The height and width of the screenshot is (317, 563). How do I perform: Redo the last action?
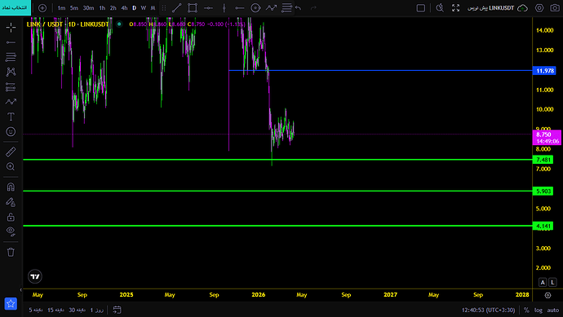point(313,8)
